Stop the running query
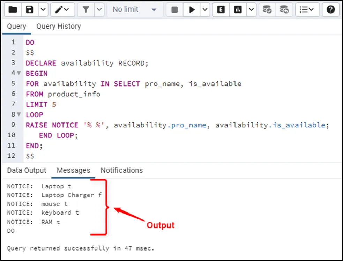The width and height of the screenshot is (343, 261). pos(174,10)
